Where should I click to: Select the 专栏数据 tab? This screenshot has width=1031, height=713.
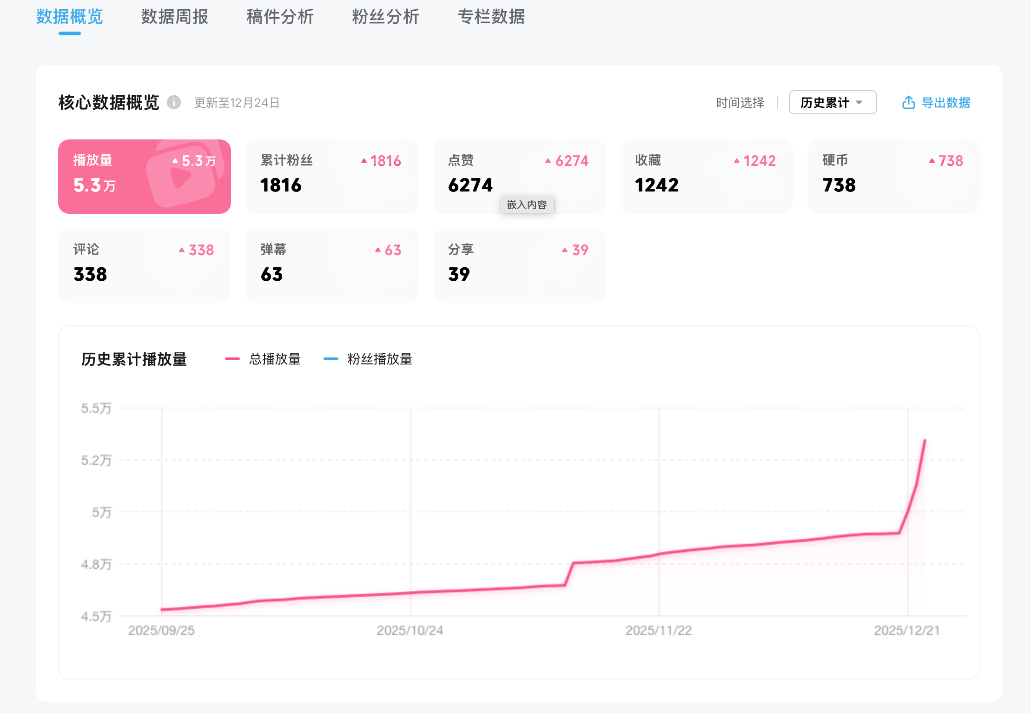(x=491, y=17)
